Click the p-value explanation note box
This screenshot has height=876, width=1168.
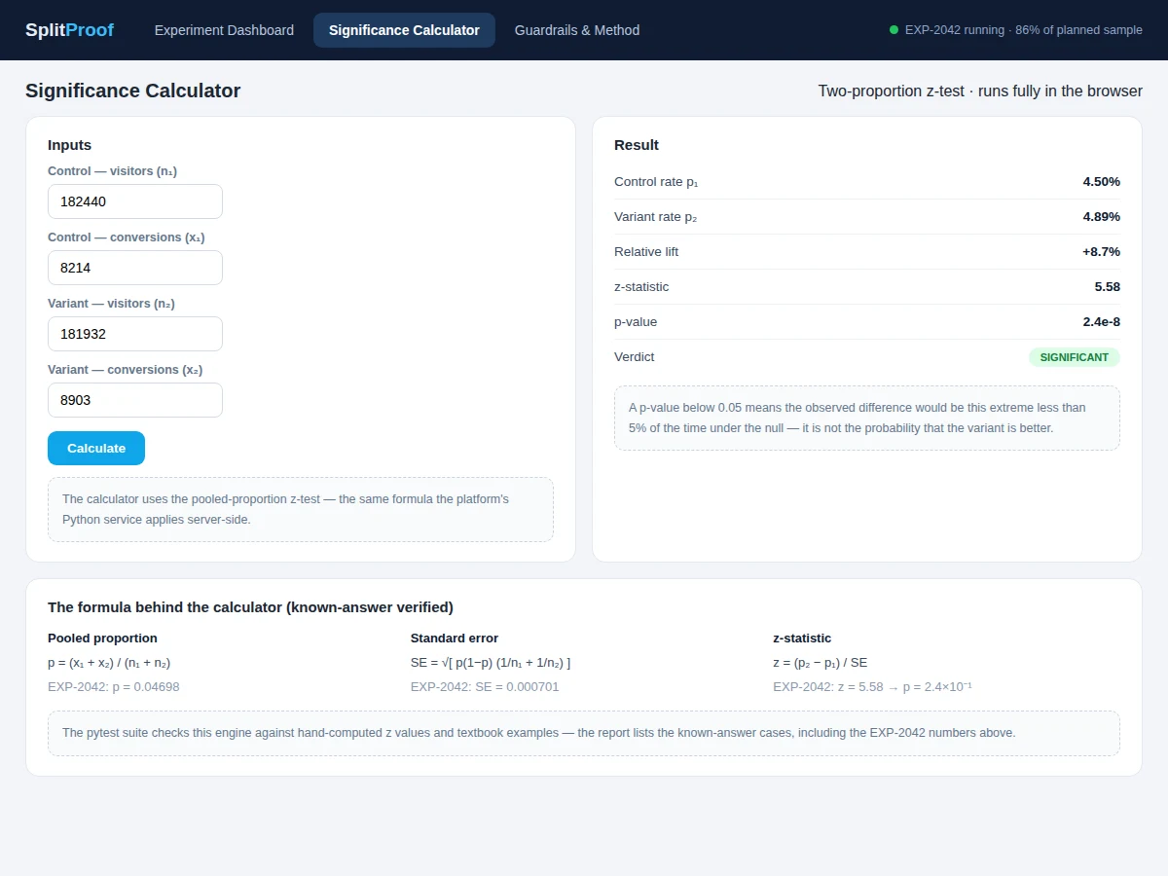(x=867, y=418)
